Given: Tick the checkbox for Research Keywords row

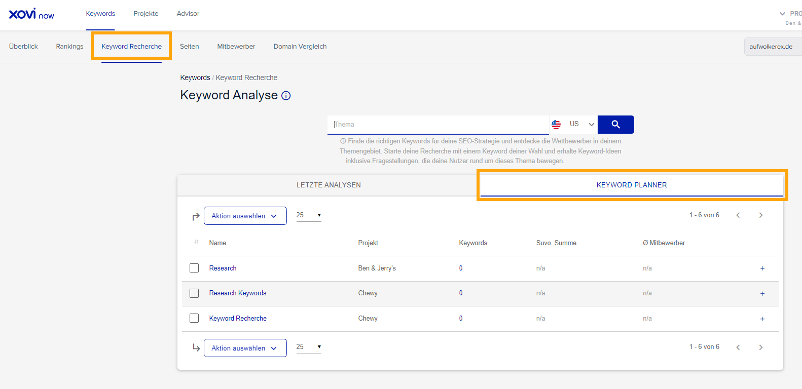Looking at the screenshot, I should [x=194, y=293].
